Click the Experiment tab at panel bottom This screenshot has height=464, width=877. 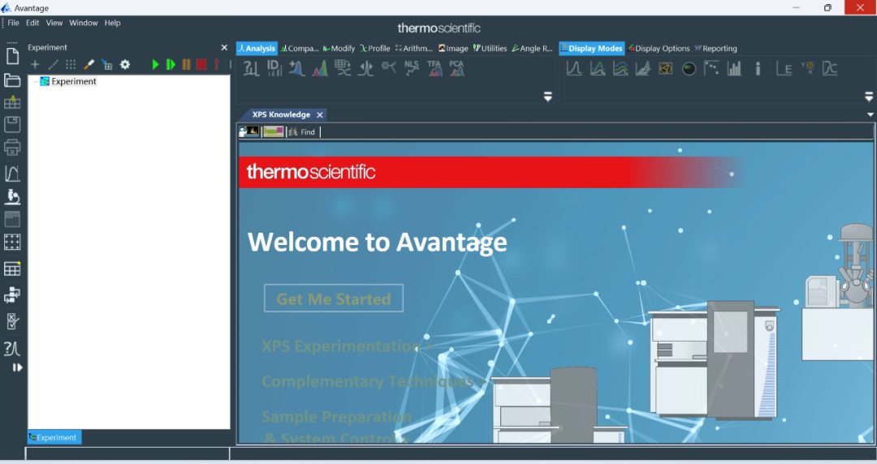click(54, 437)
